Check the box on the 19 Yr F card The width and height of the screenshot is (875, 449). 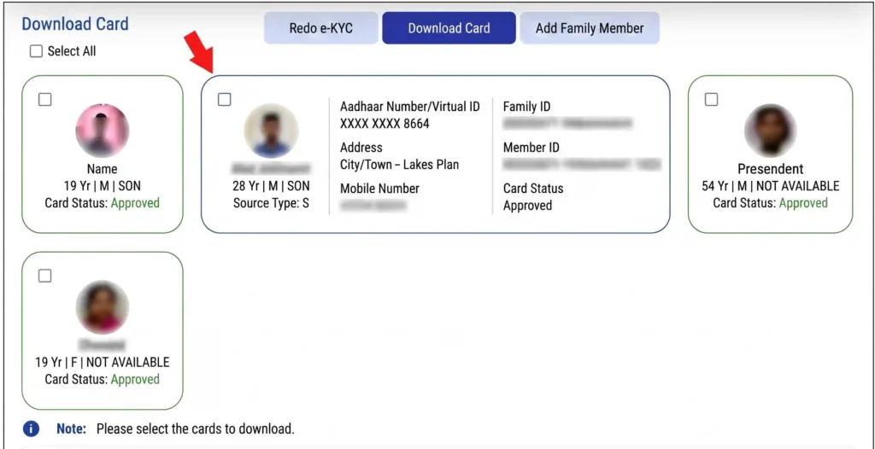tap(44, 276)
